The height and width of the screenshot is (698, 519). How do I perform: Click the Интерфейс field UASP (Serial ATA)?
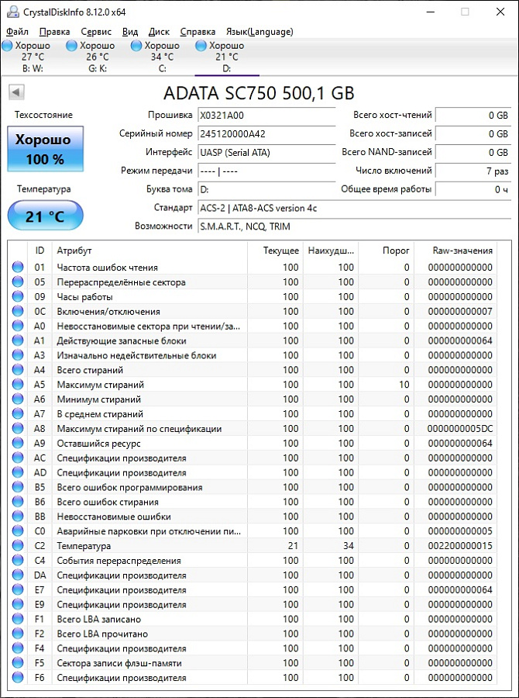pos(266,152)
